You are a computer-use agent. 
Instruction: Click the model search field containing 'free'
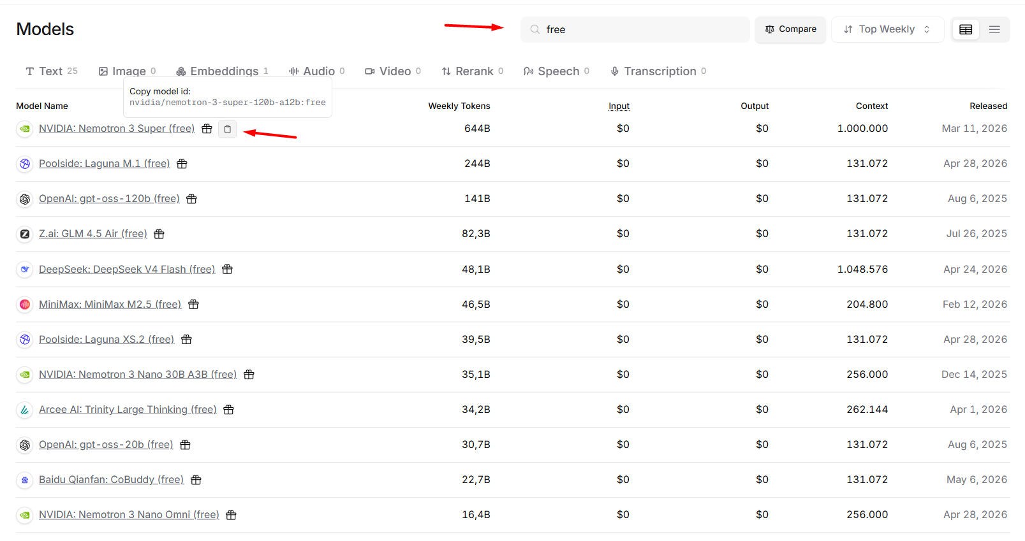point(635,29)
